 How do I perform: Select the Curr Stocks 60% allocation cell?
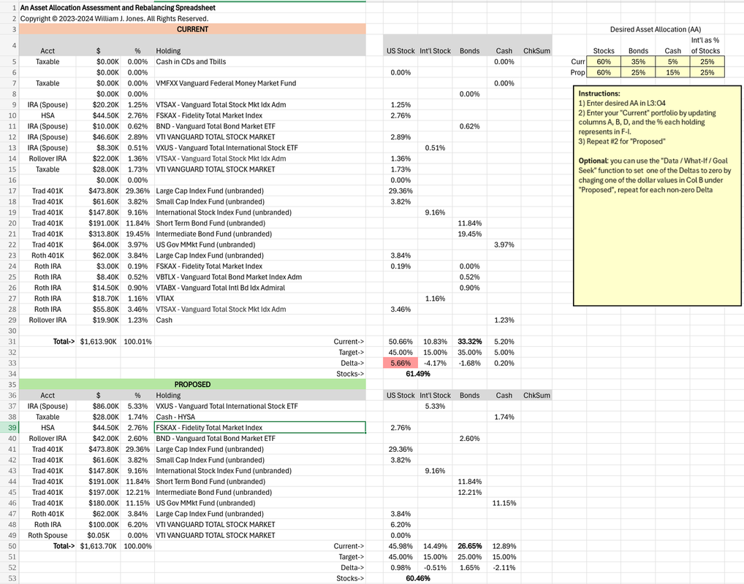[x=604, y=61]
